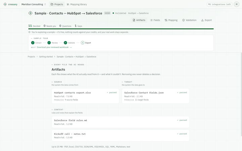This screenshot has height=151, width=242.
Task: Click parsed status on HubSpot export file
Action: pos(112,93)
